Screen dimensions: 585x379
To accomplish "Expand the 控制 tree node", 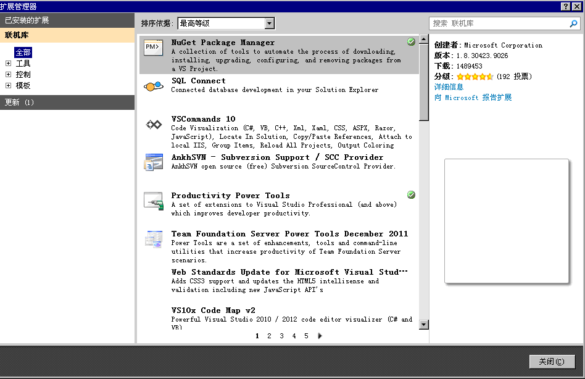I will coord(8,75).
